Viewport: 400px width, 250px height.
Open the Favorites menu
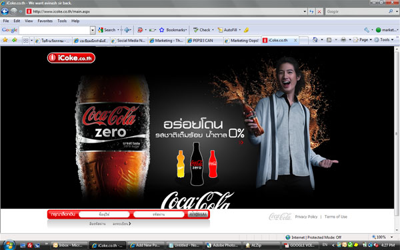tap(45, 21)
